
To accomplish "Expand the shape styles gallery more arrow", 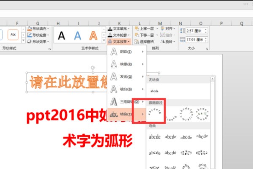I will coord(23,41).
